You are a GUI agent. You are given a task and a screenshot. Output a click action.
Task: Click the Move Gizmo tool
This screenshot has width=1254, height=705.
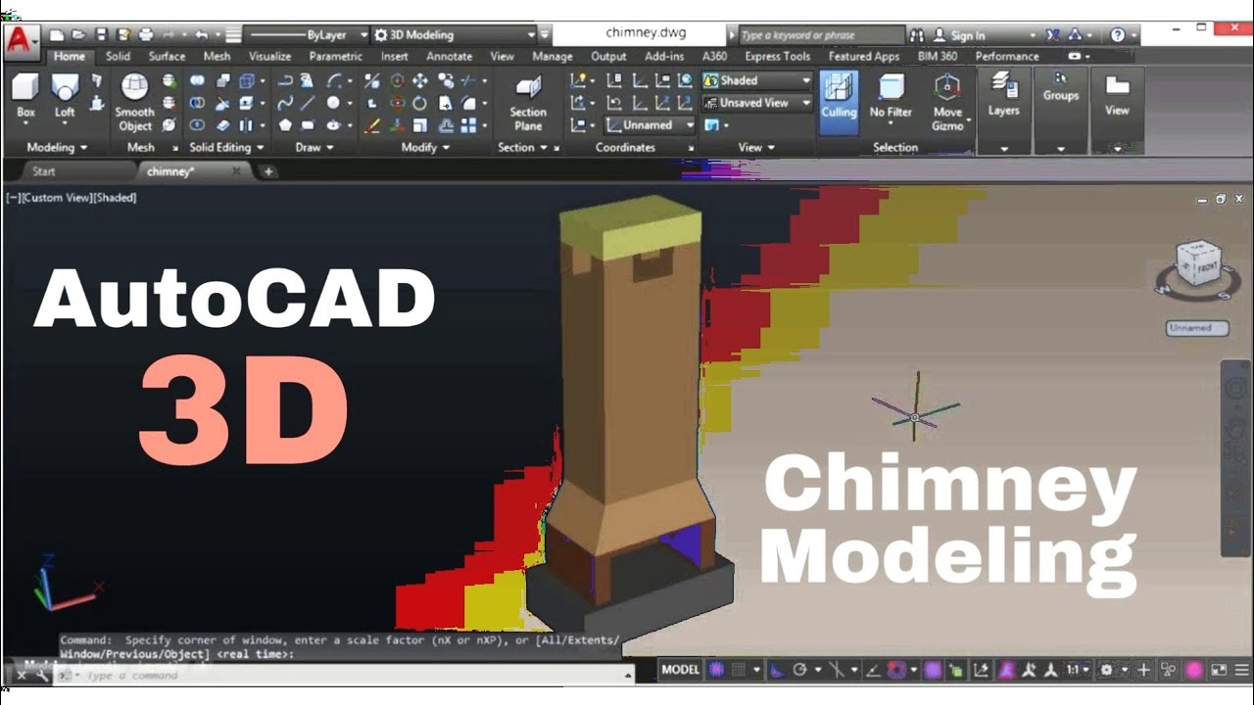[947, 103]
